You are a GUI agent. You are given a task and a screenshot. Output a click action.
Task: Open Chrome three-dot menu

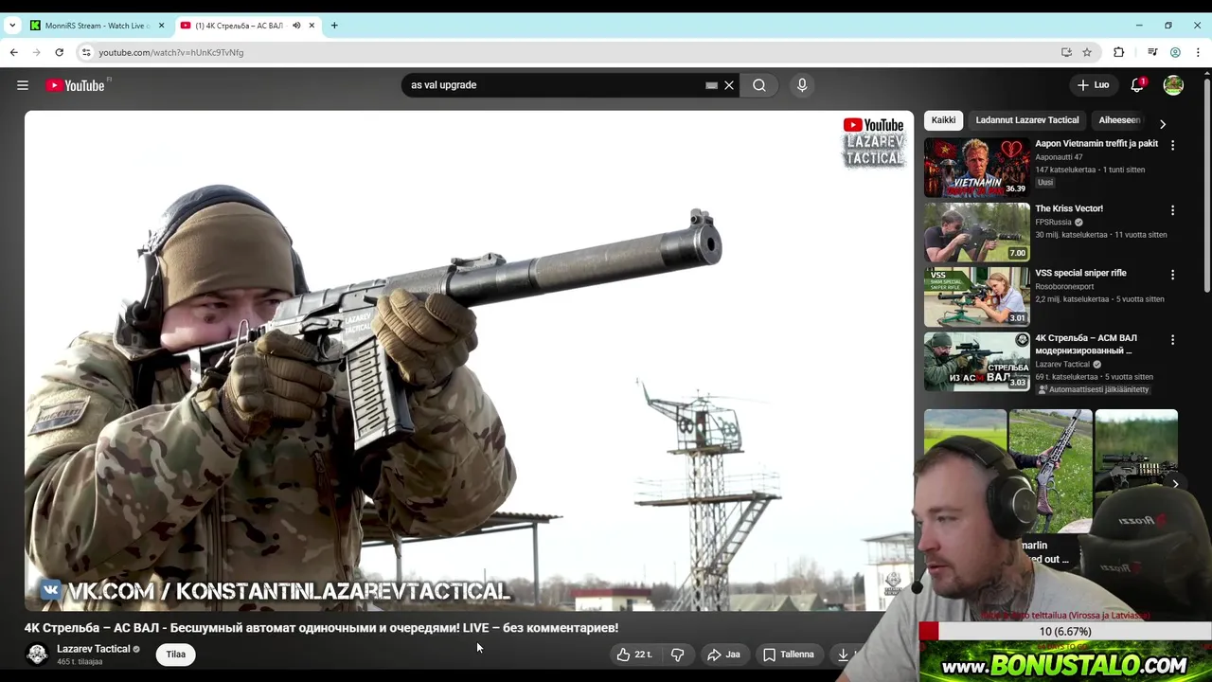(x=1198, y=52)
